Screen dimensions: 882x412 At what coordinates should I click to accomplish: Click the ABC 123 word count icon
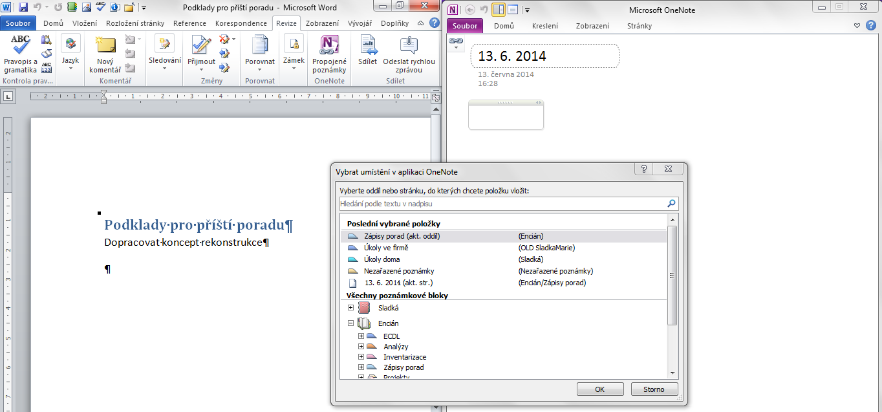tap(47, 67)
